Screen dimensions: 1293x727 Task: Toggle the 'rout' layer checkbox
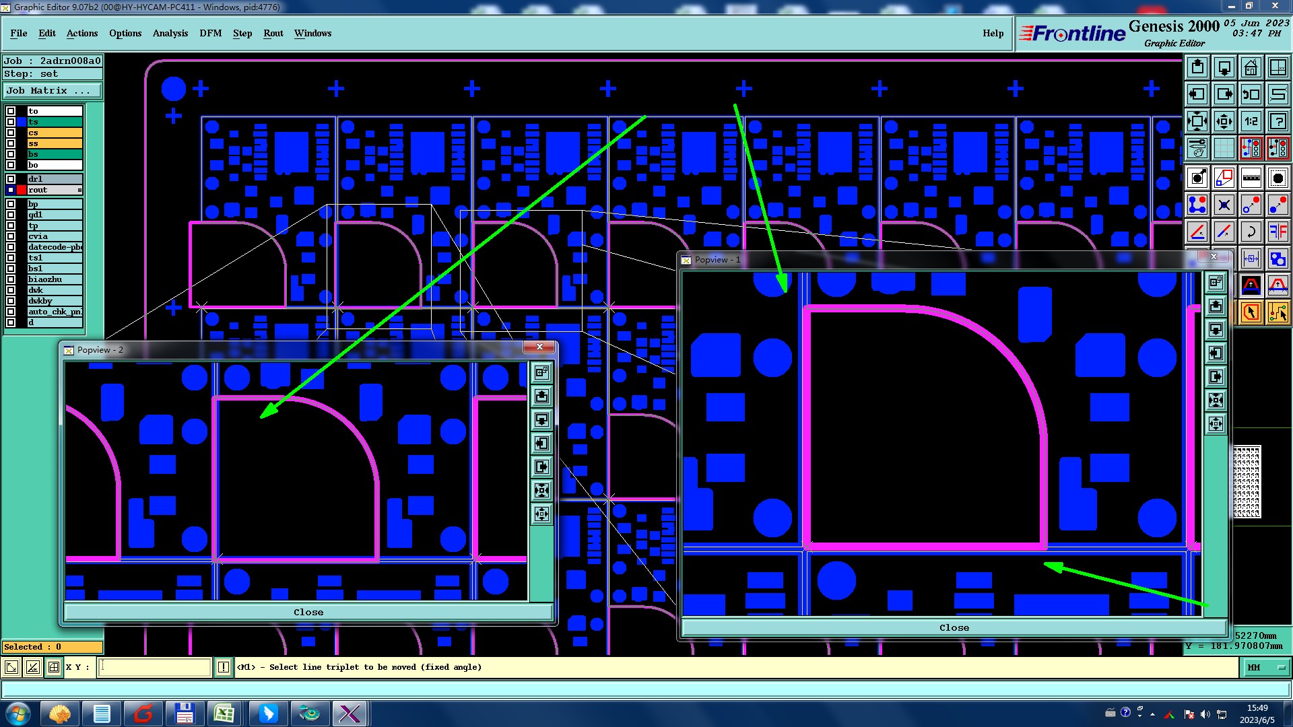(x=11, y=190)
